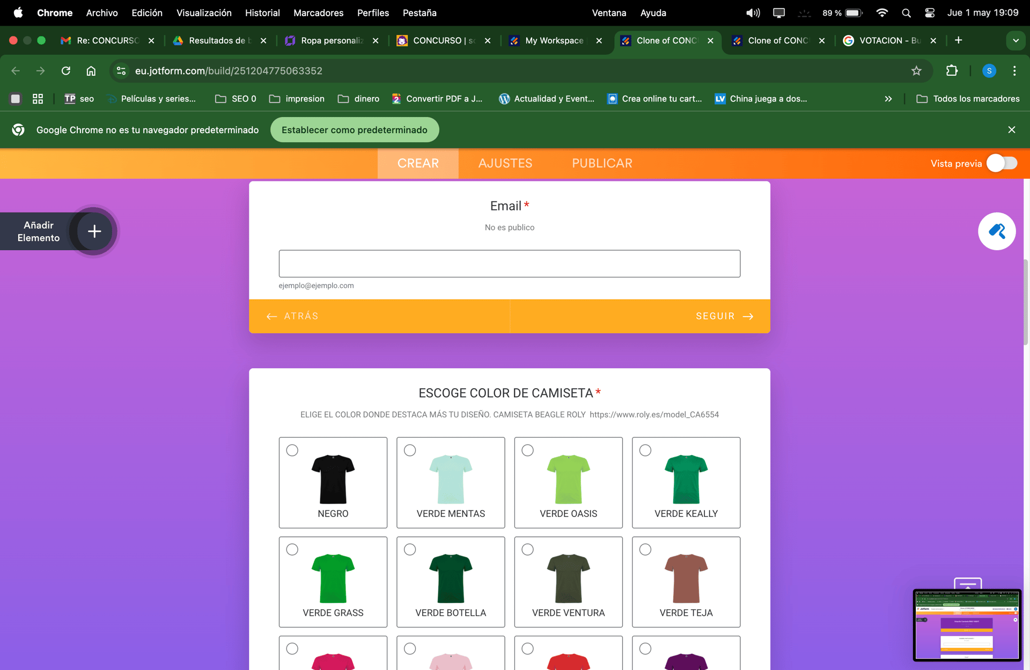Switch to the PUBLICAR tab
The height and width of the screenshot is (670, 1030).
(602, 163)
